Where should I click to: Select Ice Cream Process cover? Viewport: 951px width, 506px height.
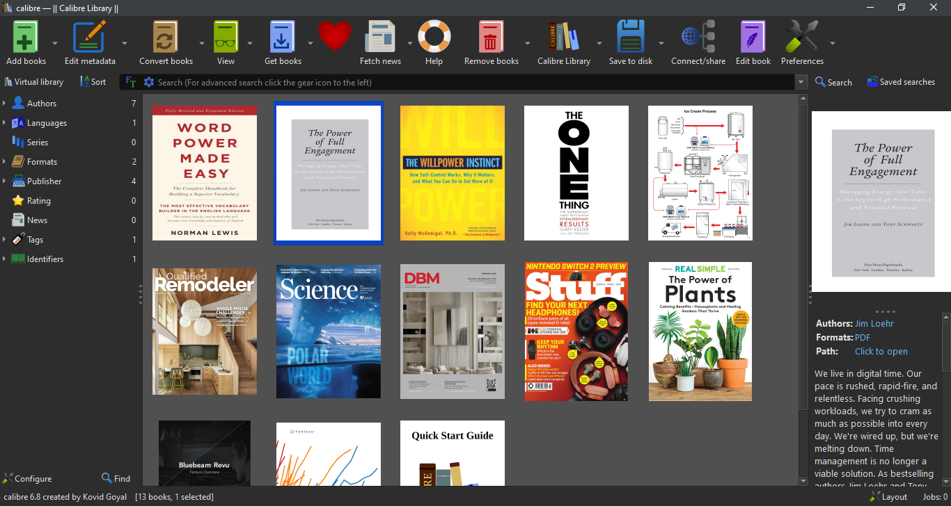pyautogui.click(x=700, y=173)
